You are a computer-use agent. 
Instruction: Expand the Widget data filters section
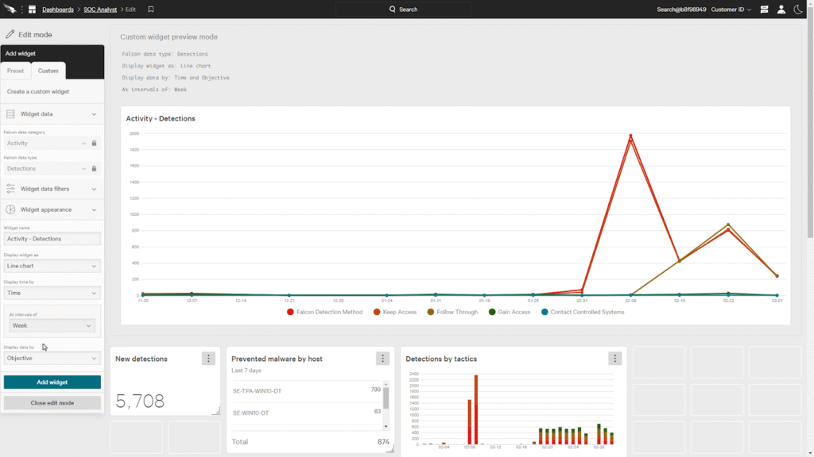(52, 189)
